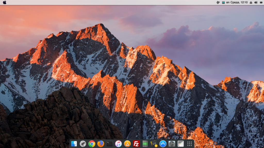Viewport: 264px width, 148px height.
Task: Show the applications grid
Action: 189,144
